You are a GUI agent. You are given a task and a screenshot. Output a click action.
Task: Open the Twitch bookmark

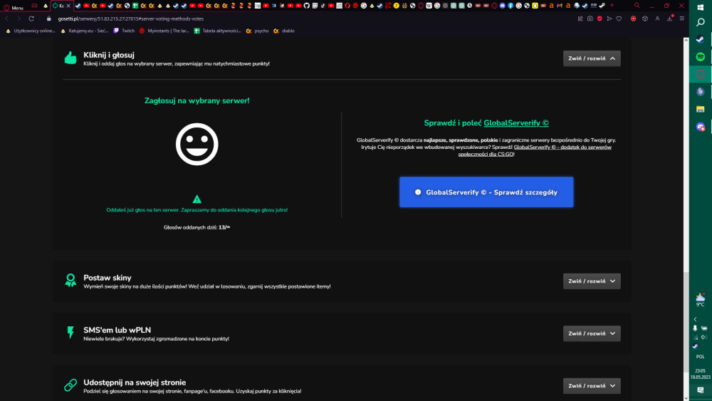click(x=124, y=31)
